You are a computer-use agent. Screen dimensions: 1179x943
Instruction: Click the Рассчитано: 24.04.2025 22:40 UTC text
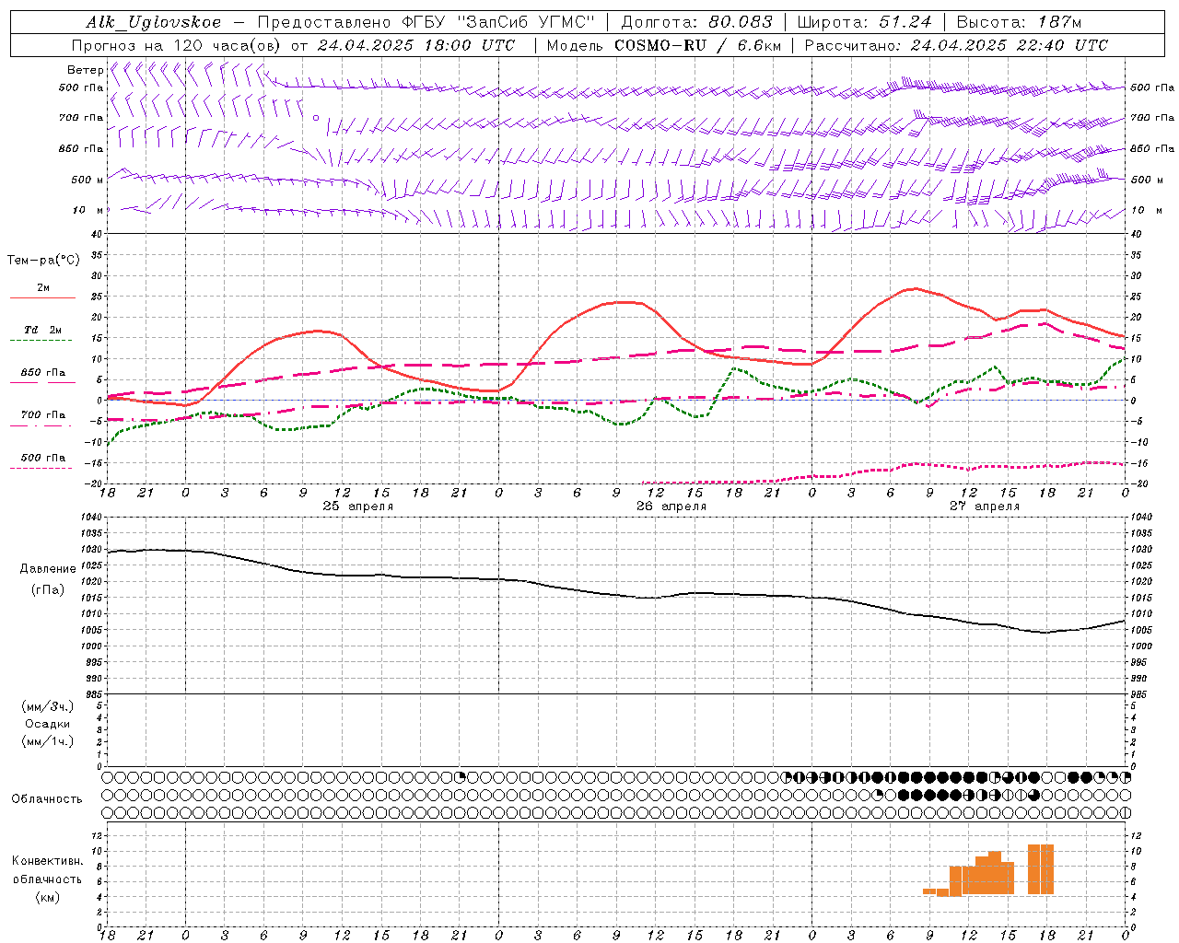[x=957, y=45]
